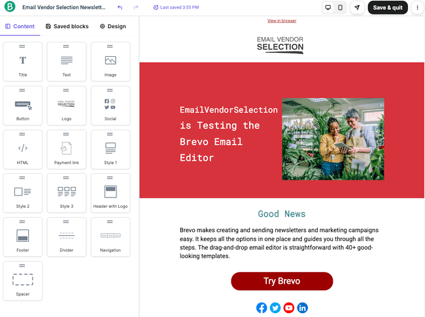Open the Saved blocks tab
The image size is (425, 317).
click(x=67, y=26)
